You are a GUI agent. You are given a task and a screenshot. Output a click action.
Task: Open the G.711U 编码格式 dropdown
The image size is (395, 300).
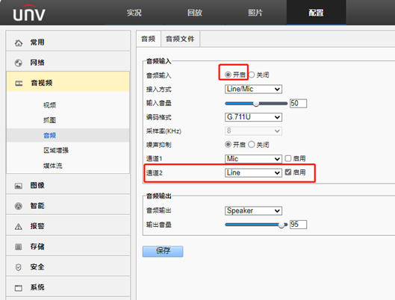click(253, 117)
